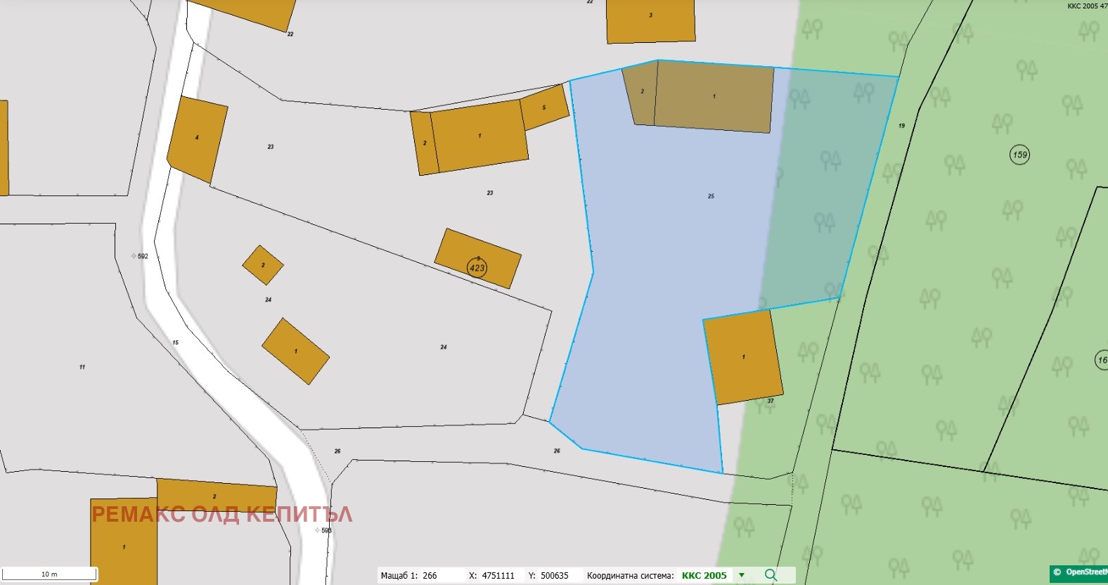Click building 5 next to highlighted plot
Screen dimensions: 1108x585
(544, 108)
